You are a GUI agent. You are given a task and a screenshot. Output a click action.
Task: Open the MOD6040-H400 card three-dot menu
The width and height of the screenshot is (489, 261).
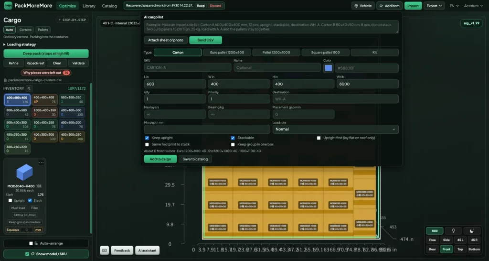click(x=41, y=163)
